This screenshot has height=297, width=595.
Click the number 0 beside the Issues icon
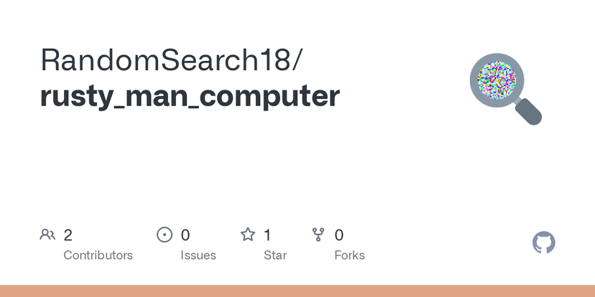tap(185, 235)
